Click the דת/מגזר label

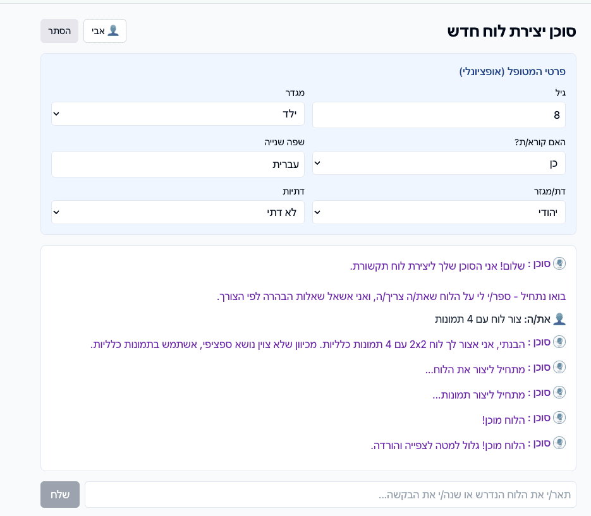click(550, 192)
